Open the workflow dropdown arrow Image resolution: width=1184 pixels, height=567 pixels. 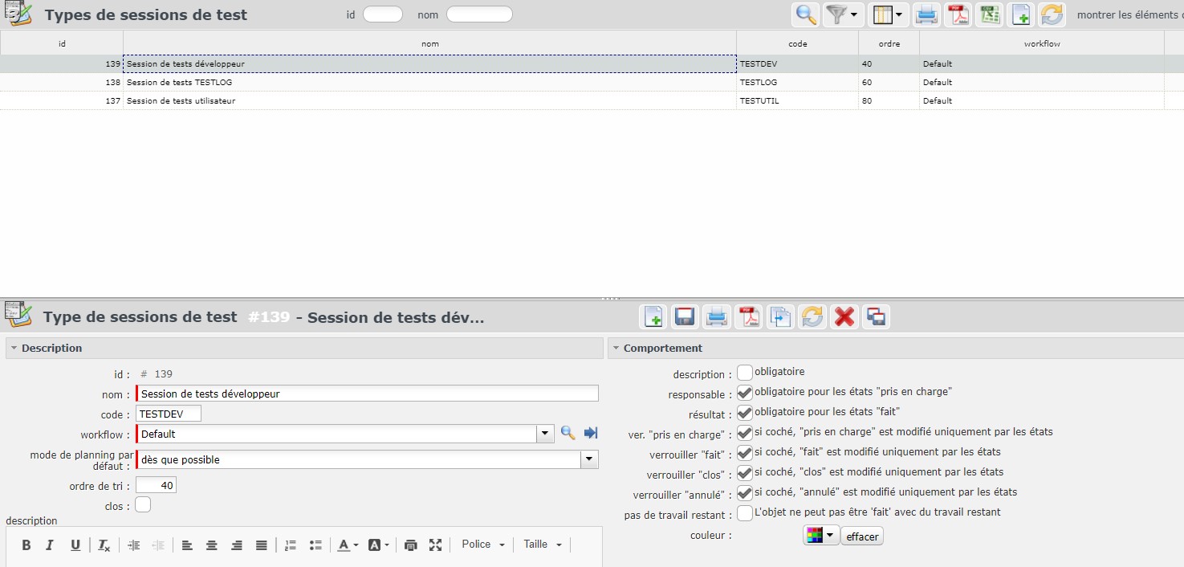point(546,434)
